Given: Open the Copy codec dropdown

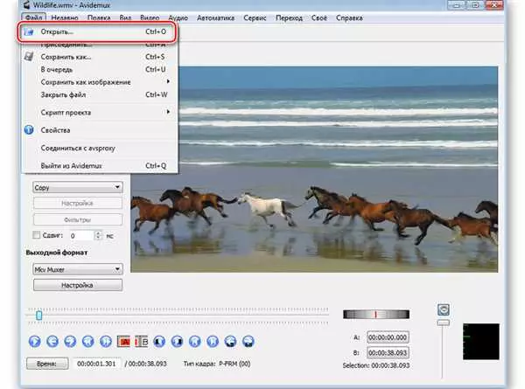Looking at the screenshot, I should pos(78,187).
